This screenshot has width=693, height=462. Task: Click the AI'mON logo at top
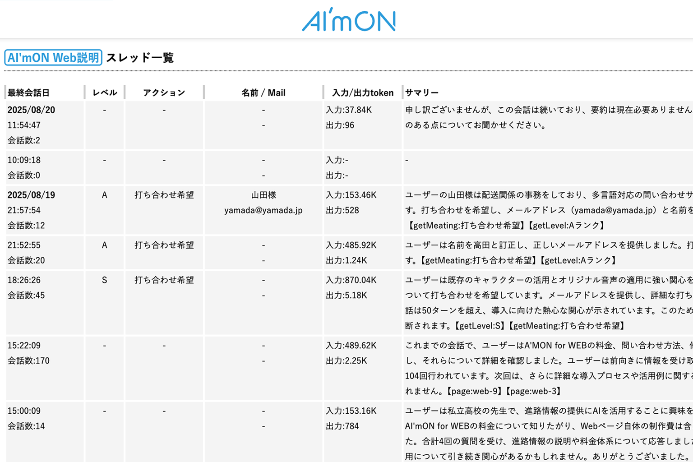pyautogui.click(x=348, y=20)
